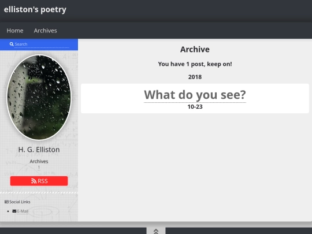
Task: Open the E-Mail social link
Action: coord(23,211)
